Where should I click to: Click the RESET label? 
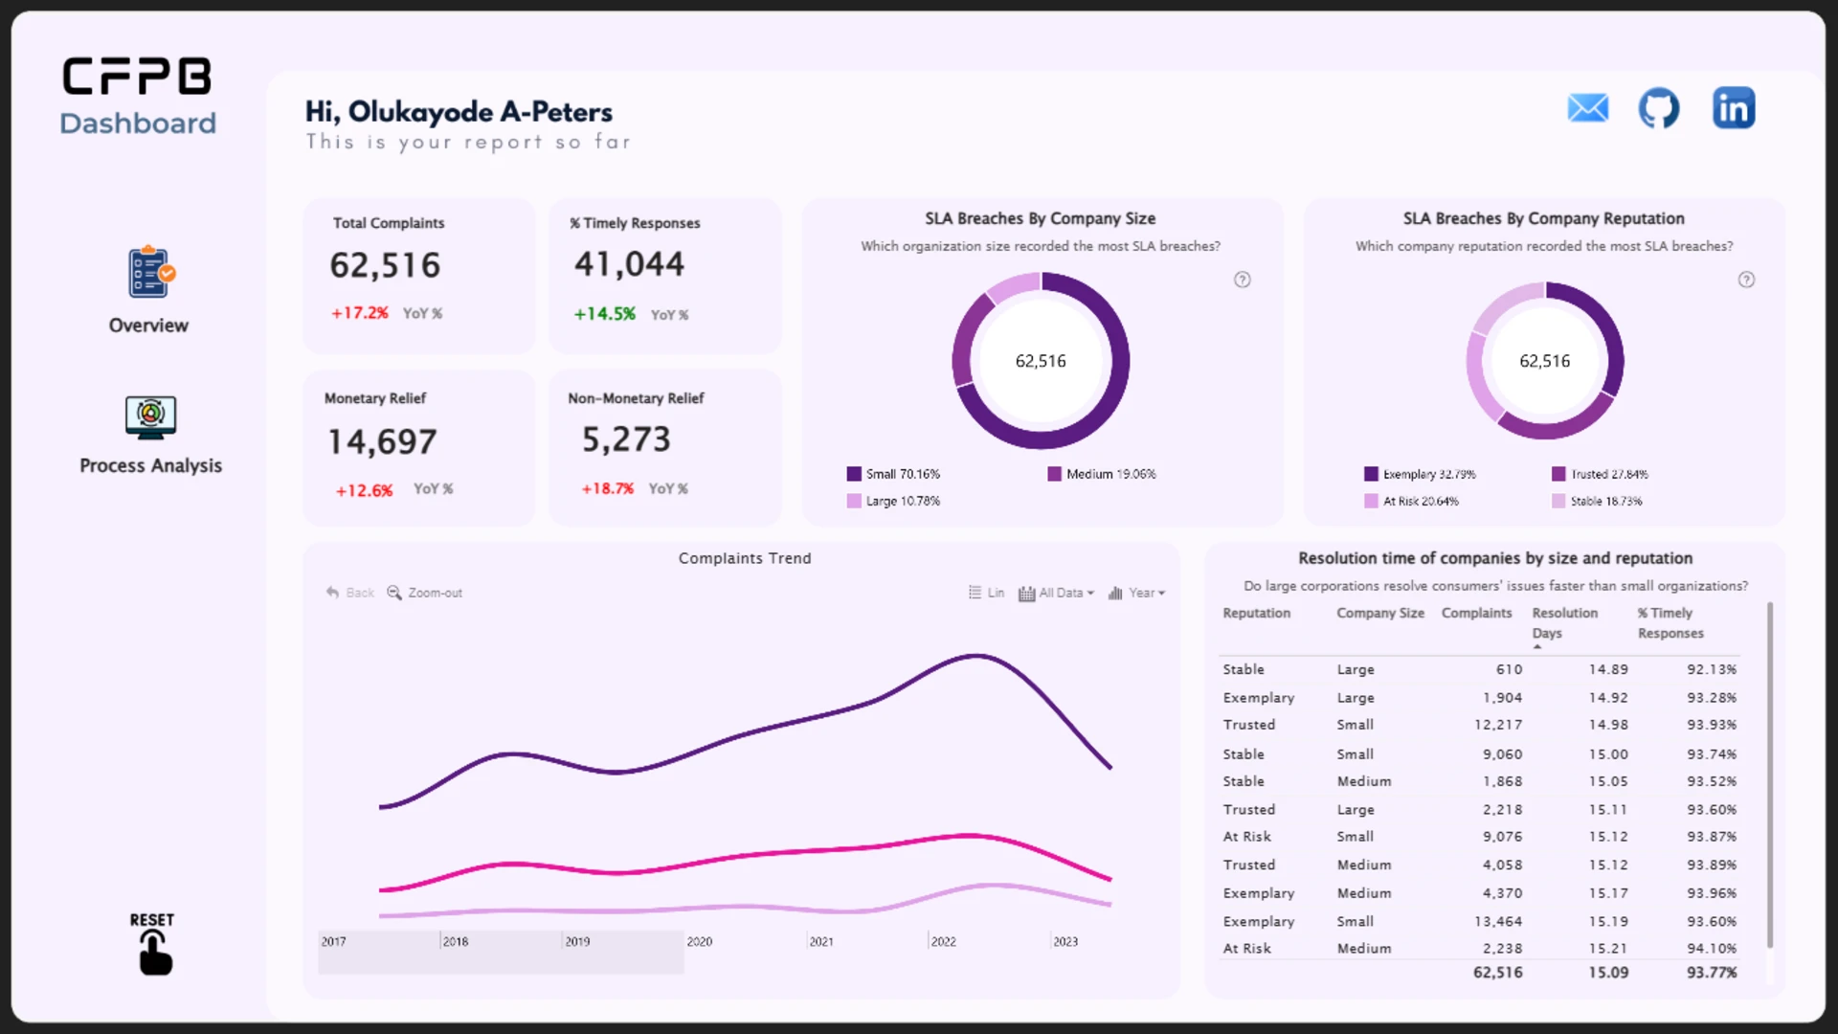coord(152,920)
